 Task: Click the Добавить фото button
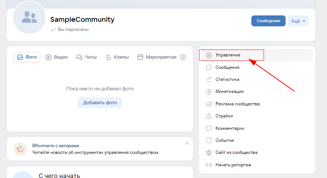pos(100,102)
